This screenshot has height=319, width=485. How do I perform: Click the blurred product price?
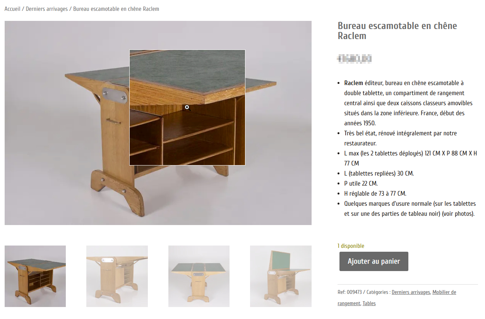pos(355,59)
